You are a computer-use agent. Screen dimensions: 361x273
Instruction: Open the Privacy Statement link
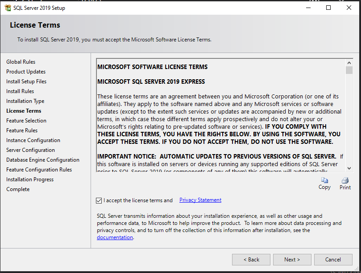coord(200,200)
